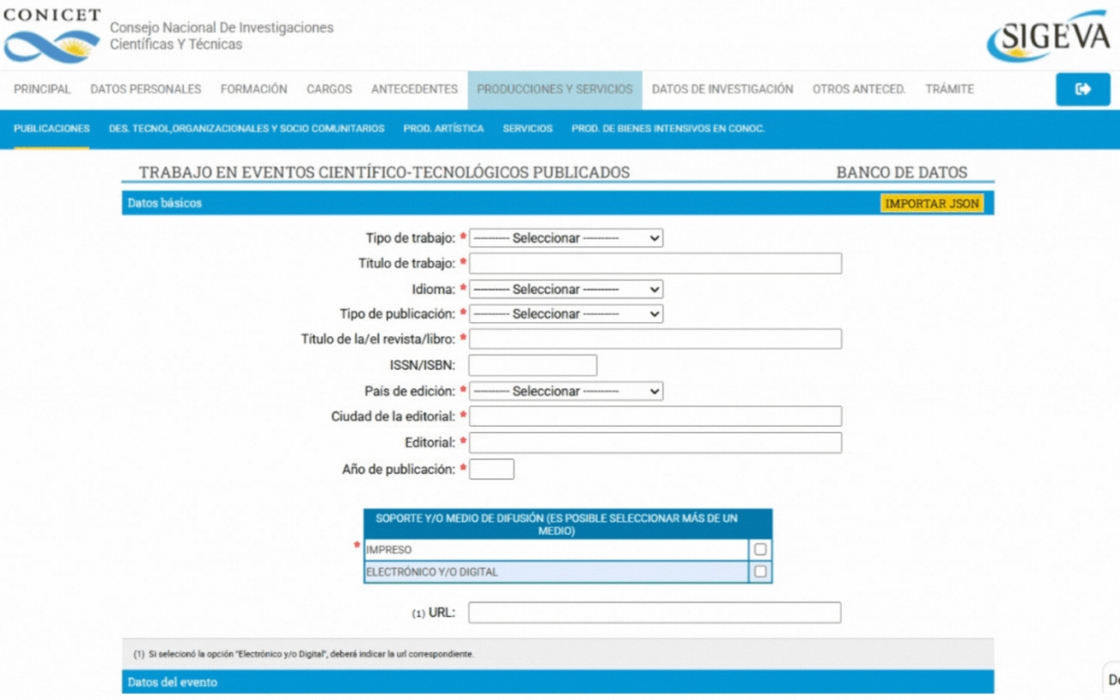Image resolution: width=1120 pixels, height=700 pixels.
Task: Select the SERVICIOS submenu item
Action: pyautogui.click(x=528, y=129)
